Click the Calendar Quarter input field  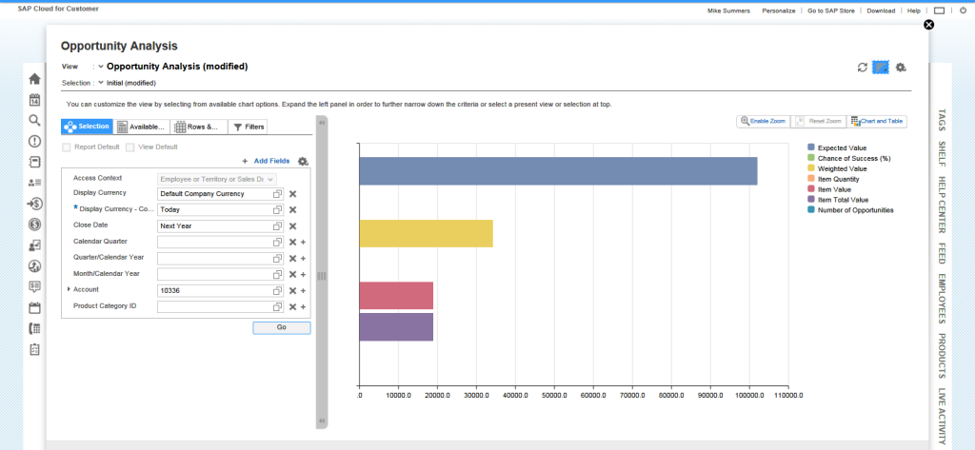pyautogui.click(x=221, y=243)
